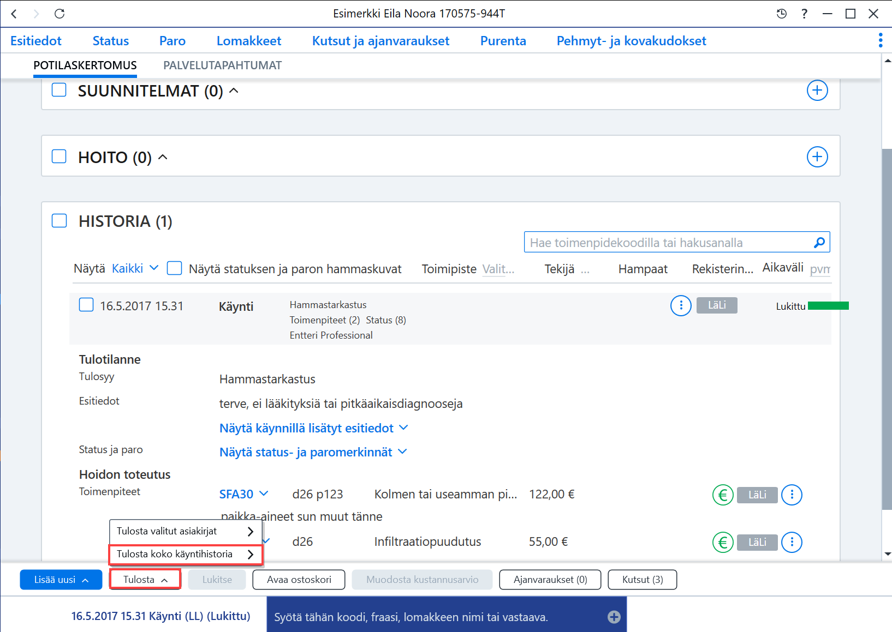892x632 pixels.
Task: Open the Näytä Kaikki dropdown
Action: pos(135,268)
